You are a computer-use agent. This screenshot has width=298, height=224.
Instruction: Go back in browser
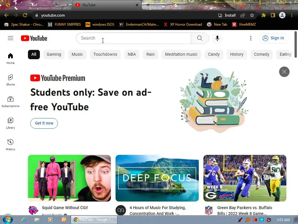tap(6, 15)
